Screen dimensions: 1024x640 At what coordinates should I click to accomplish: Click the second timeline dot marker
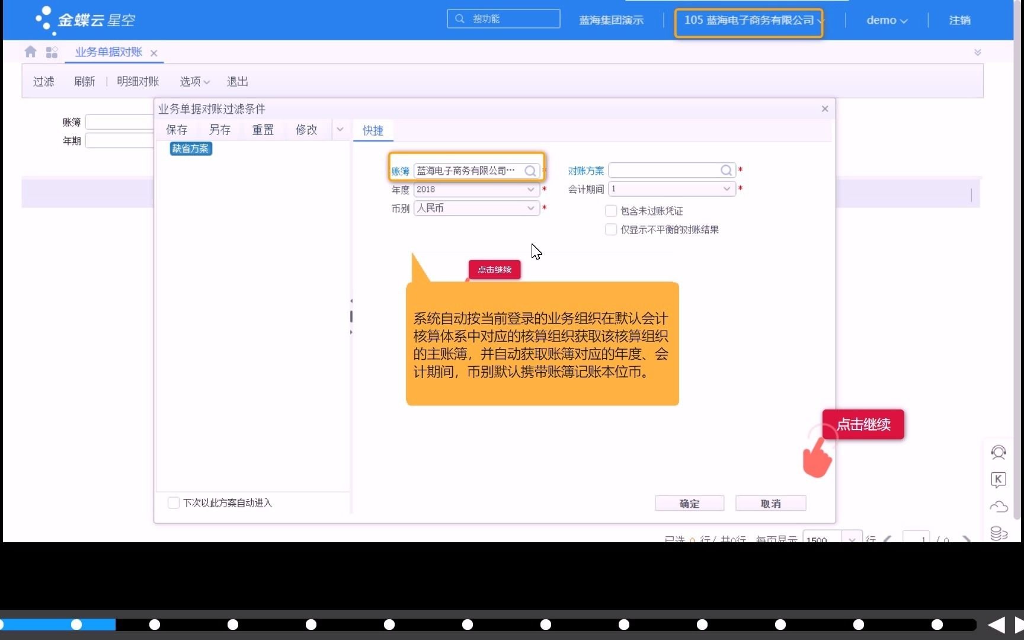click(155, 625)
